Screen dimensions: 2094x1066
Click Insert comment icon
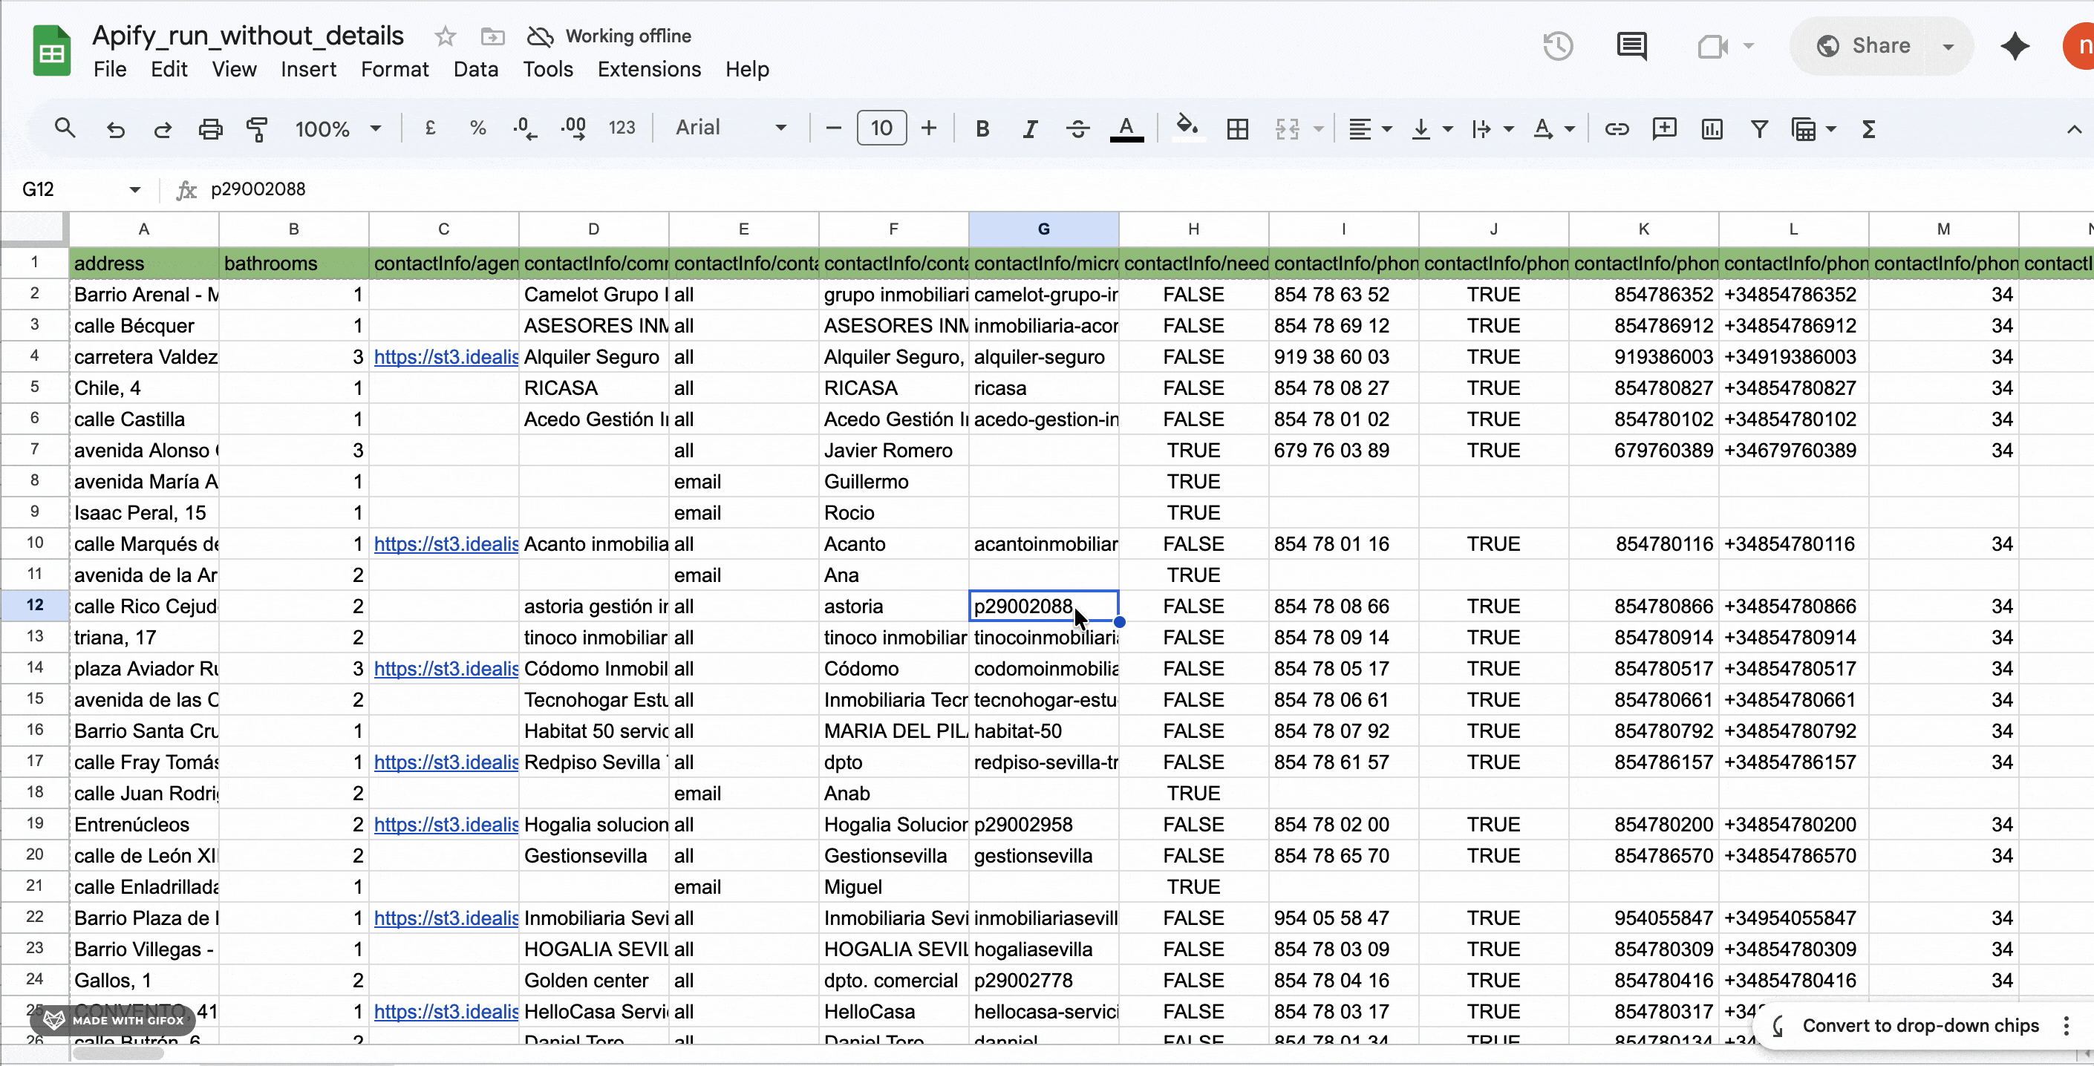[x=1664, y=128]
